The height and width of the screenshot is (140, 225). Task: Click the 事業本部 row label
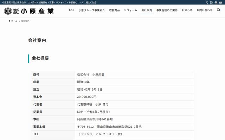(x=39, y=127)
